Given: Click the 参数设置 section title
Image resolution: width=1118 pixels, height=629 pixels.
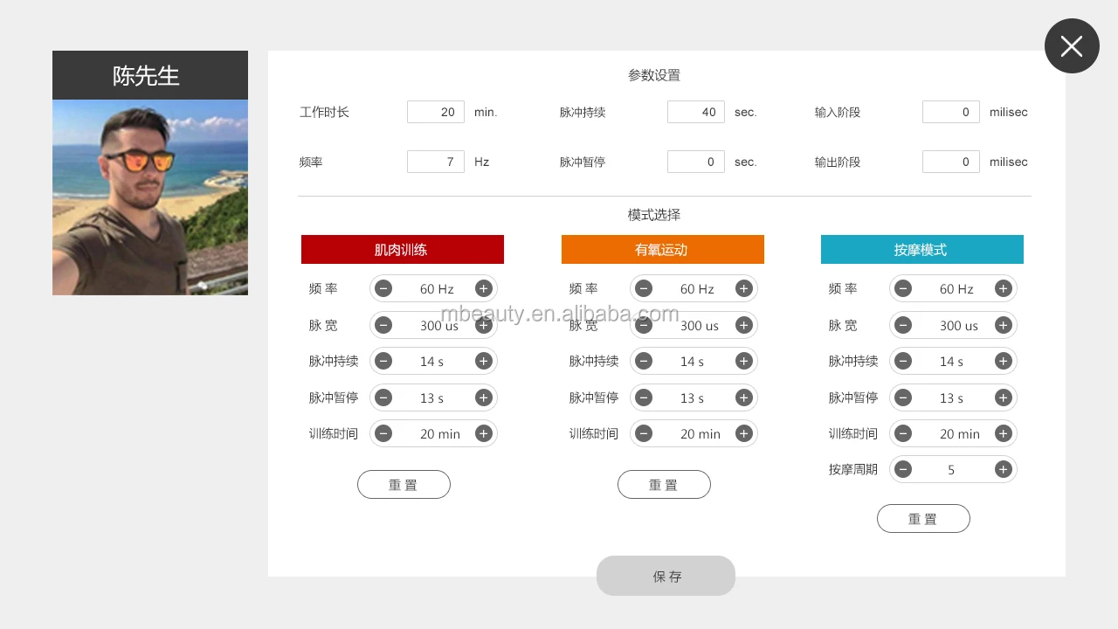Looking at the screenshot, I should point(654,75).
